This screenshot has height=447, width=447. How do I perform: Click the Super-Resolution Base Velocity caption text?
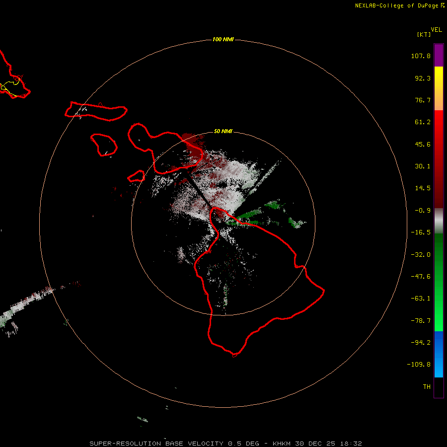(226, 444)
